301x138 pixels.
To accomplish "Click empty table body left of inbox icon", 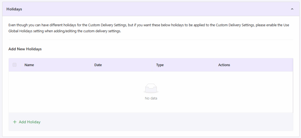I will click(73, 91).
